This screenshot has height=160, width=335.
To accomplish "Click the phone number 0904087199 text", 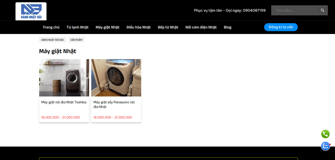I will [254, 10].
